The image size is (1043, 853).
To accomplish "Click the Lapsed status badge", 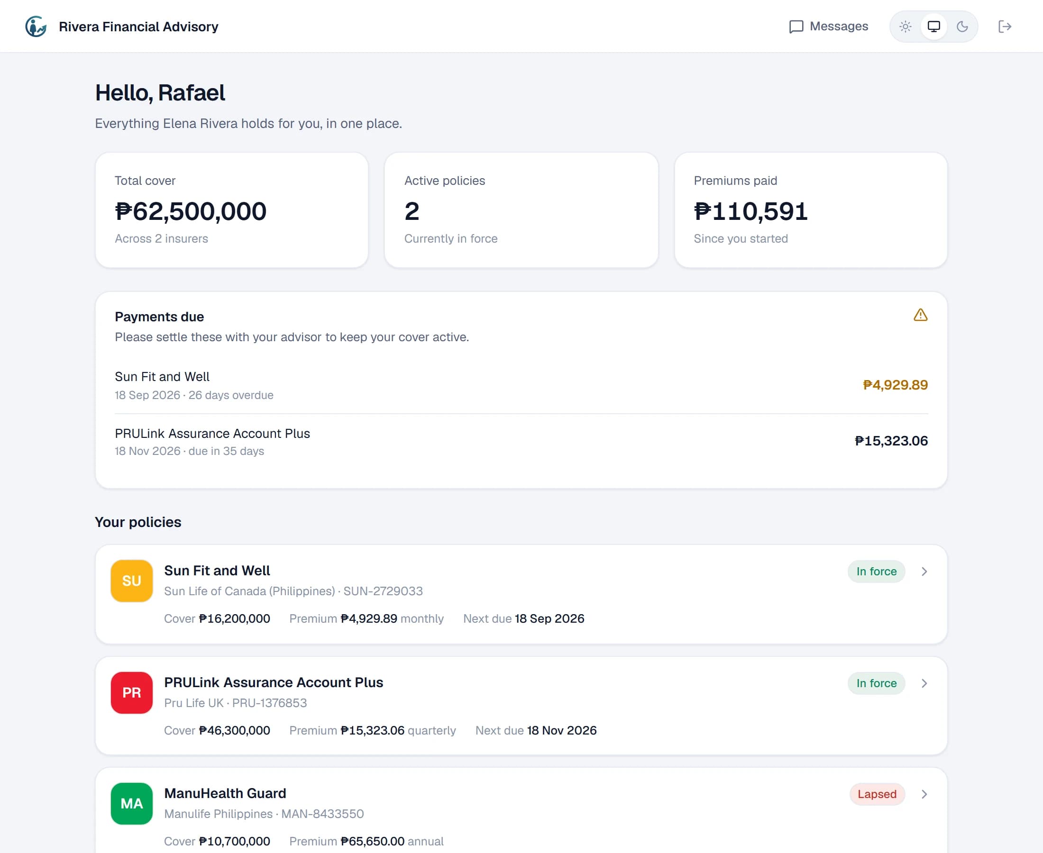I will (877, 794).
